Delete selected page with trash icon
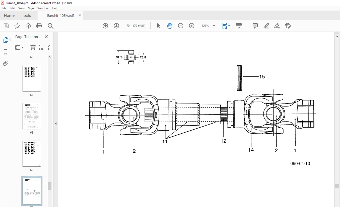Viewport: 340px width, 207px height. point(33,47)
